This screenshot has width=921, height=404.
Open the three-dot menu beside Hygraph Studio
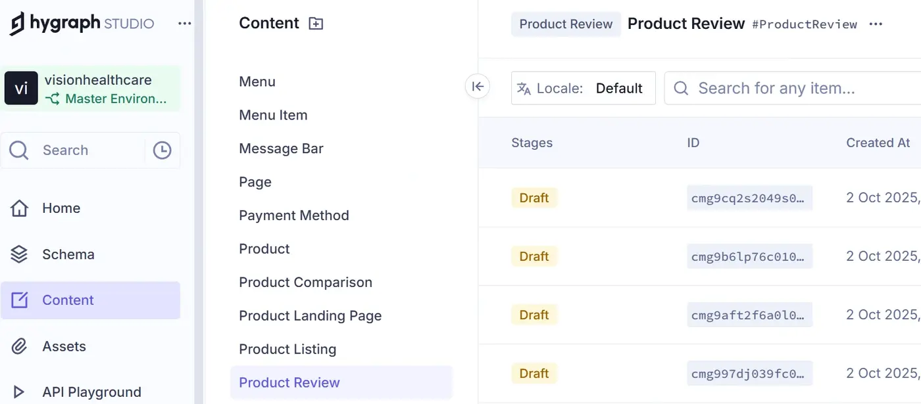pos(185,24)
